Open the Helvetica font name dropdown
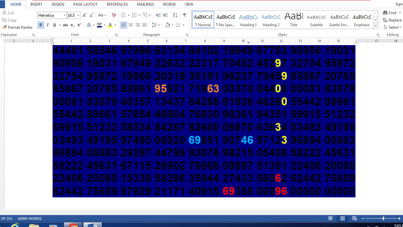This screenshot has height=227, width=403. click(65, 15)
